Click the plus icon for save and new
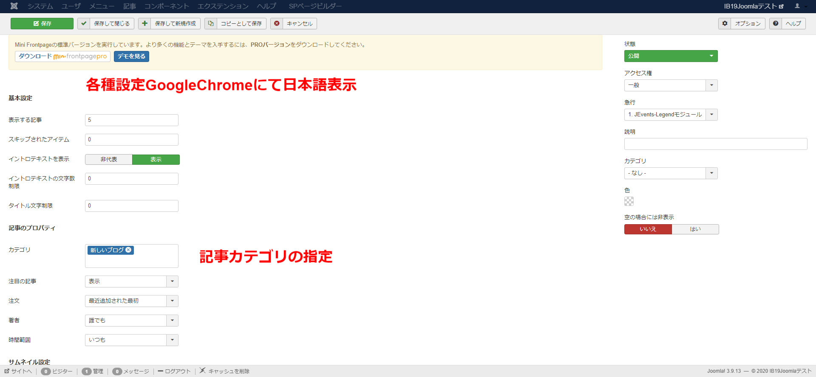 145,23
